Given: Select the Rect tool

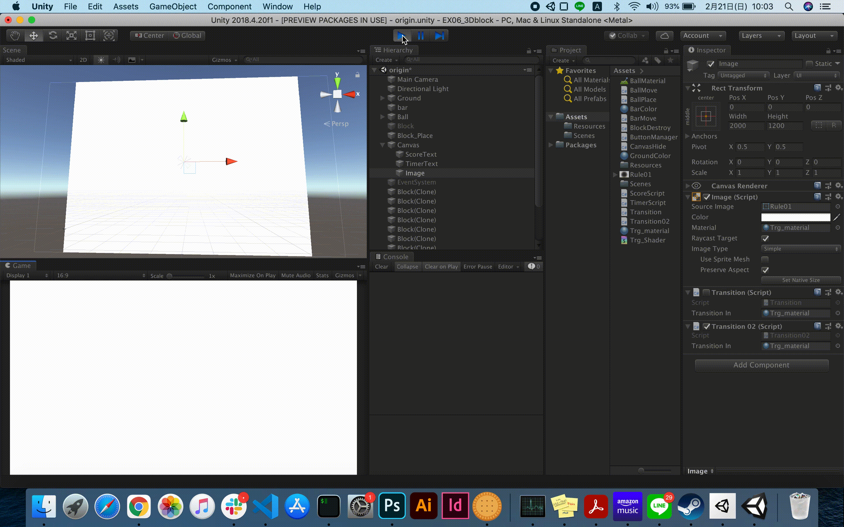Looking at the screenshot, I should [90, 35].
